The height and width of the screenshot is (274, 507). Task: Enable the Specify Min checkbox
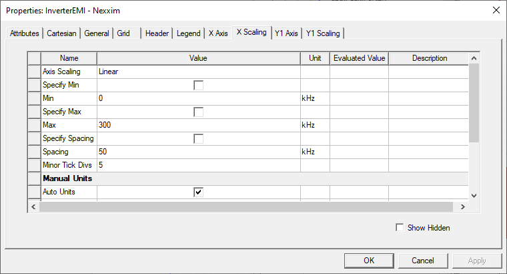(198, 85)
